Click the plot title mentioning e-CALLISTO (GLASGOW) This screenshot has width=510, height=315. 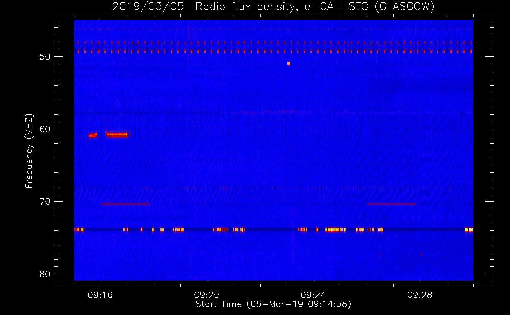coord(273,6)
